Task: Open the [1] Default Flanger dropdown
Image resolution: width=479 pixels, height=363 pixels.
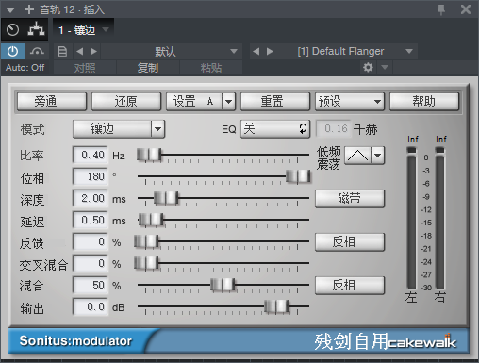Action: 347,51
